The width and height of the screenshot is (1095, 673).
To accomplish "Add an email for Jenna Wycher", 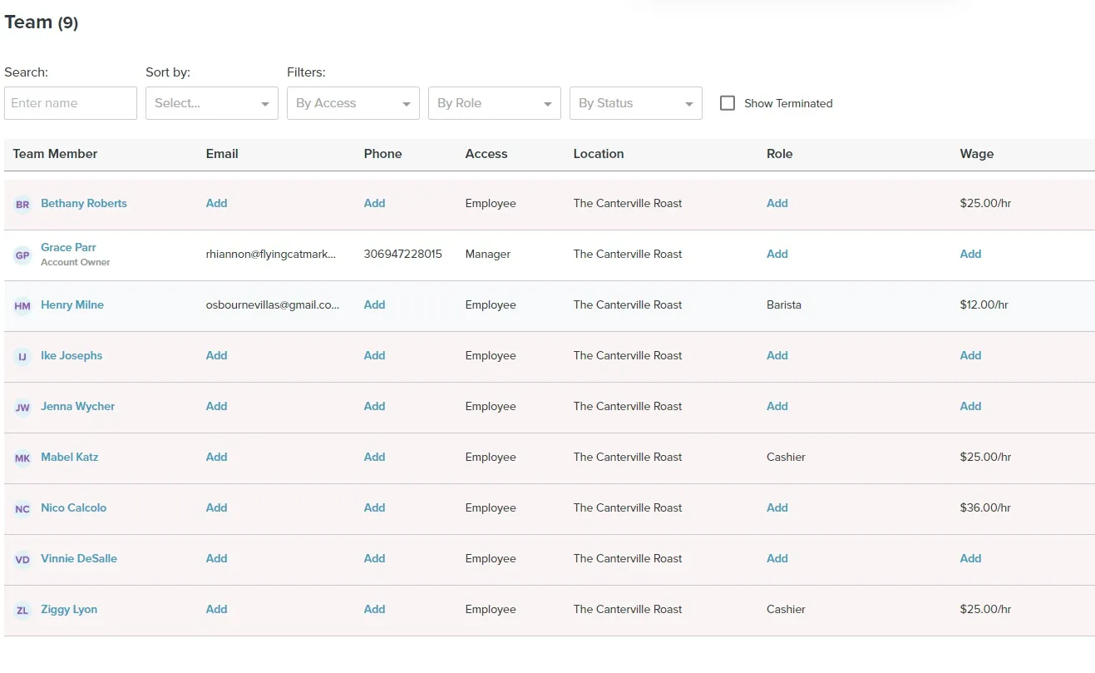I will tap(217, 406).
